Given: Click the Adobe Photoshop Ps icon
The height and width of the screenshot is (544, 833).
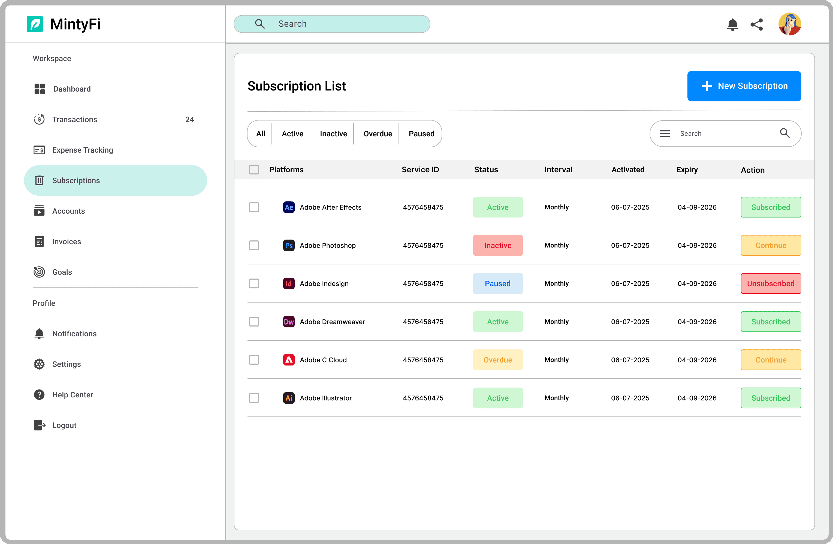Looking at the screenshot, I should [x=289, y=245].
